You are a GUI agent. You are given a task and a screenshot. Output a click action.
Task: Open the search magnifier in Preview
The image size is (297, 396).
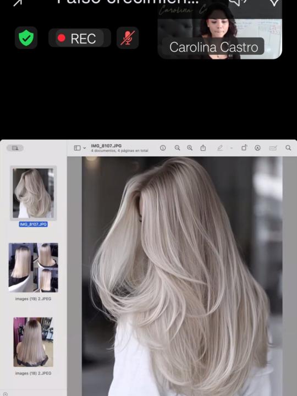[x=288, y=148]
